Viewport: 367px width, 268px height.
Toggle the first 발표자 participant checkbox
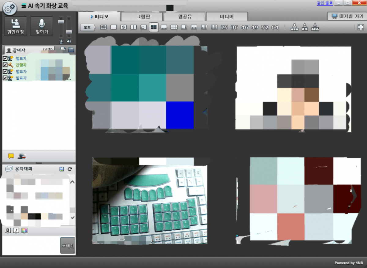click(x=5, y=58)
